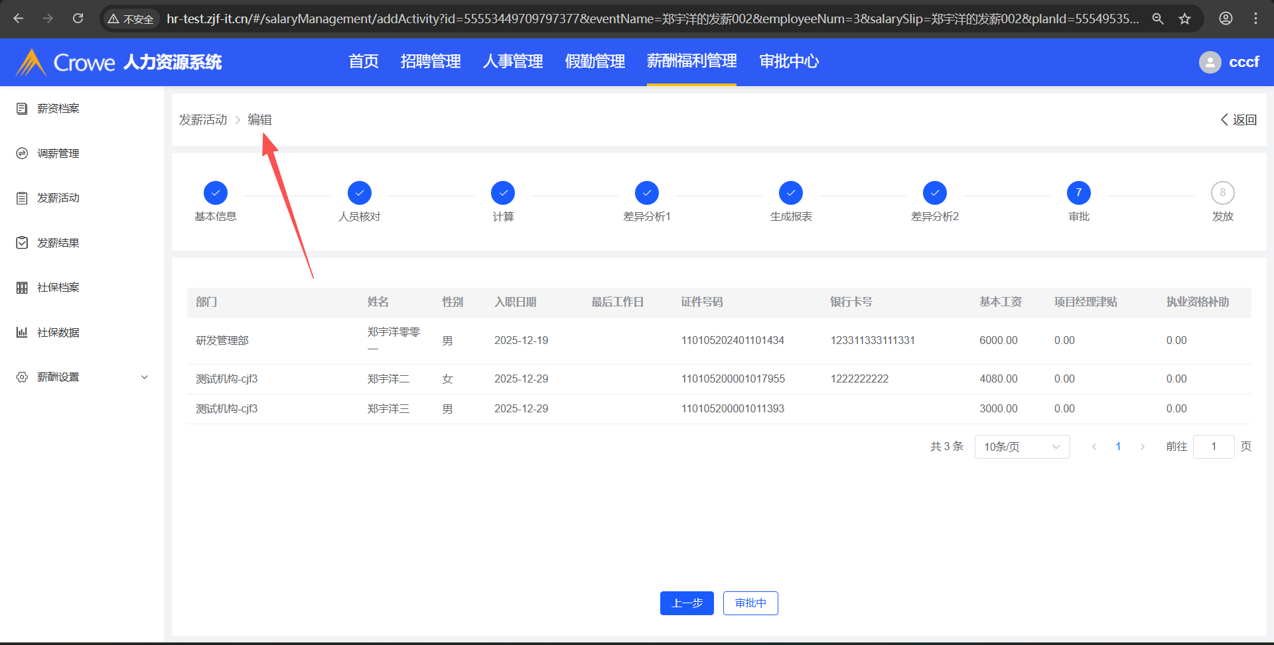Focus the 前往 page number input

(1213, 447)
